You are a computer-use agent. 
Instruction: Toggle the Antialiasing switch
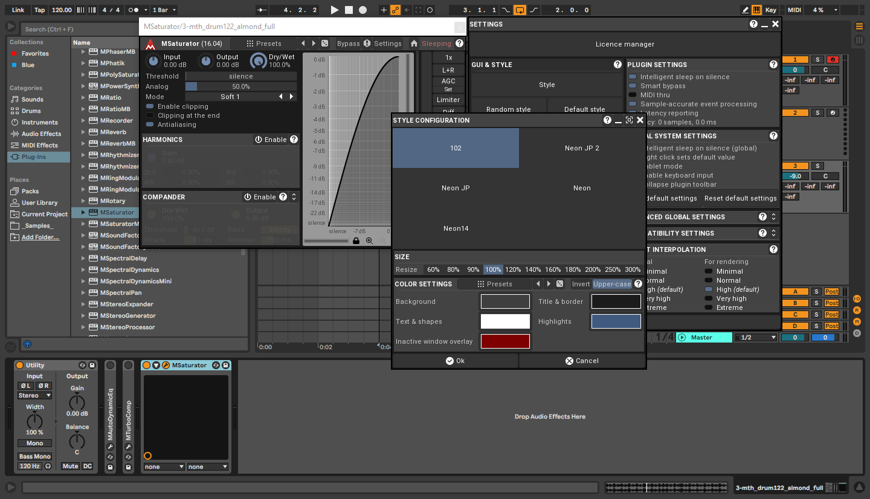(x=150, y=124)
